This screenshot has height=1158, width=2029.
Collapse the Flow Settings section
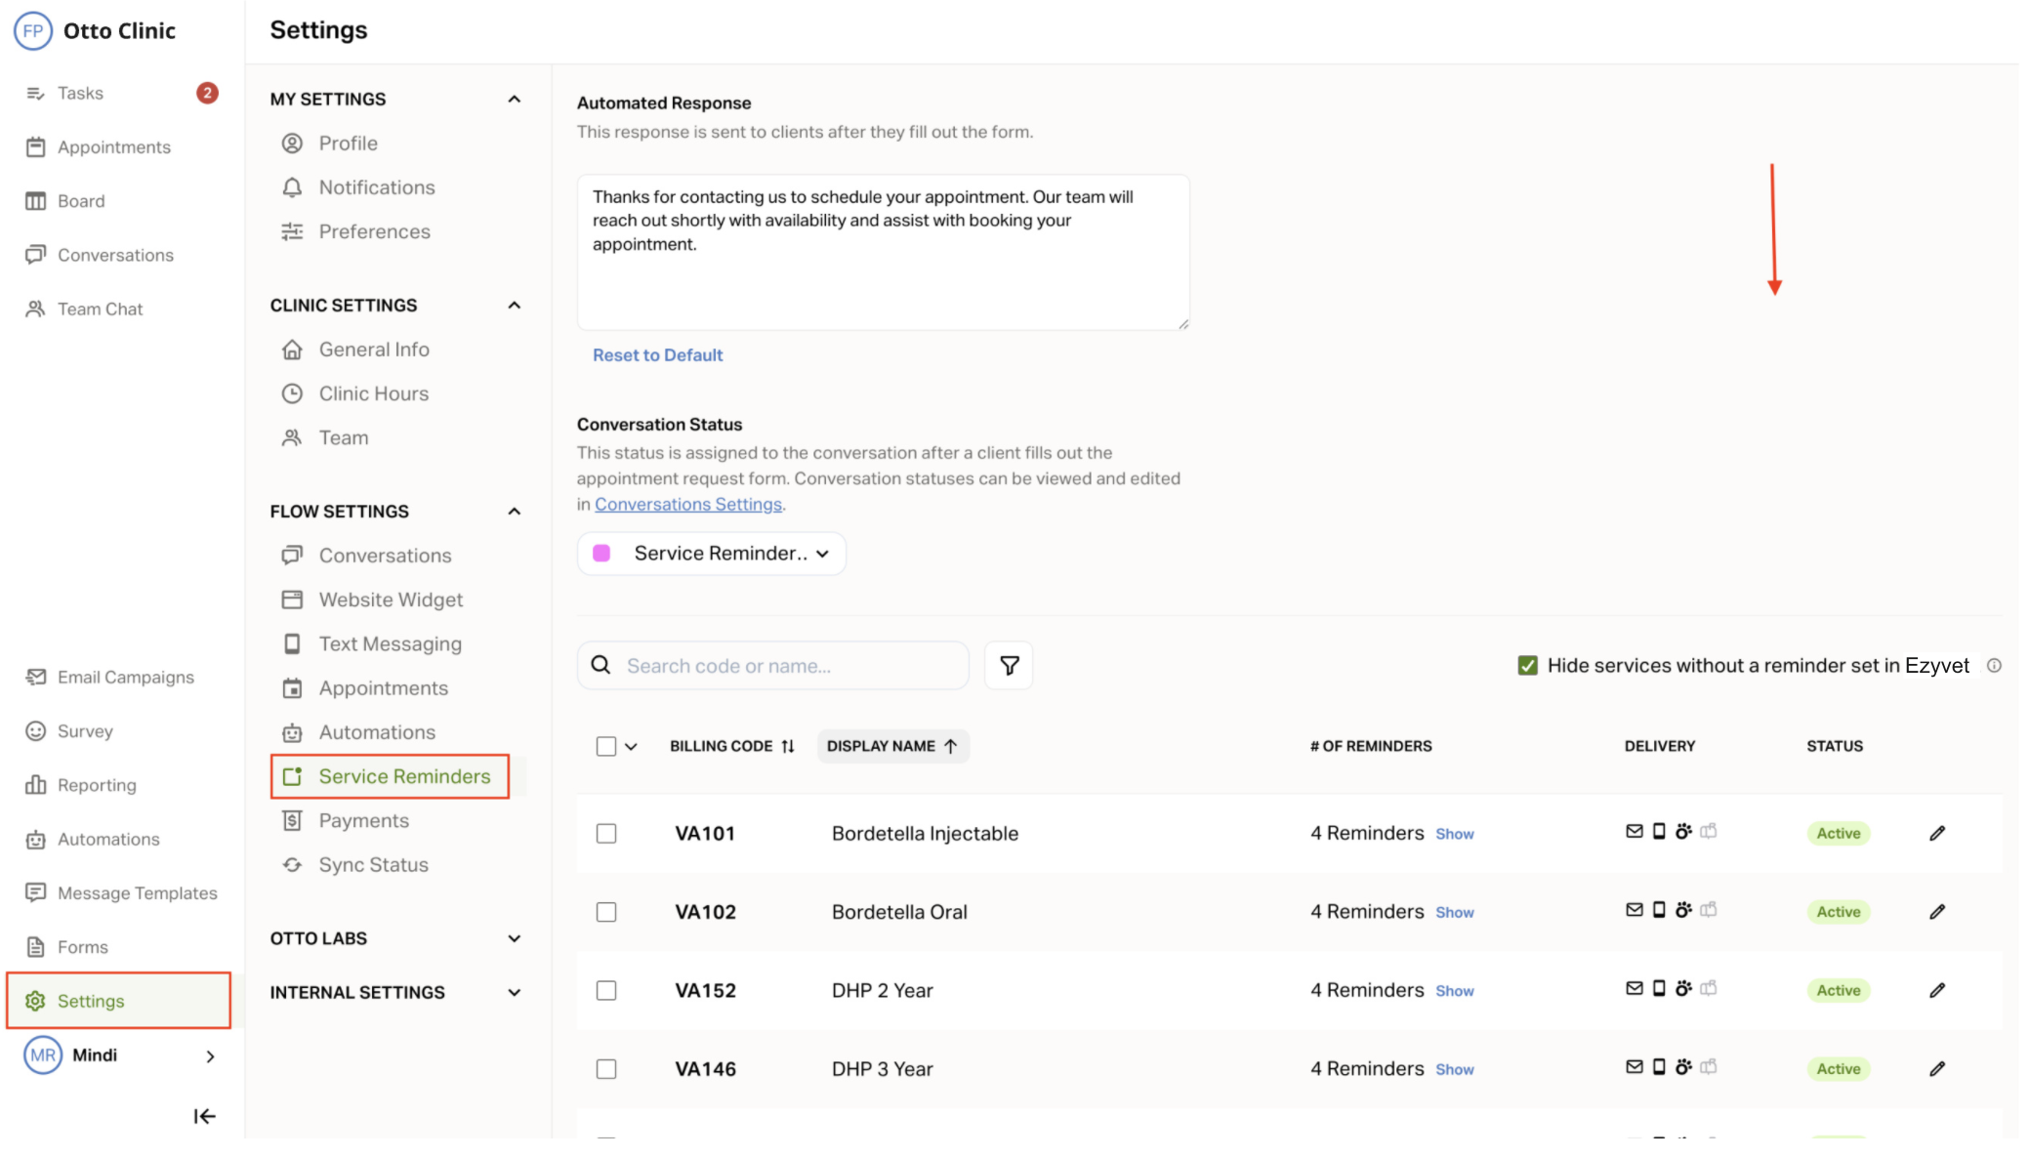[x=515, y=512]
